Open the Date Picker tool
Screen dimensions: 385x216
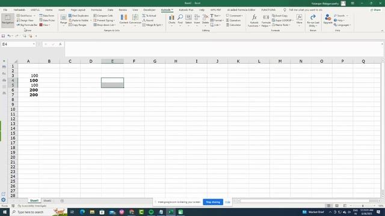click(x=47, y=20)
